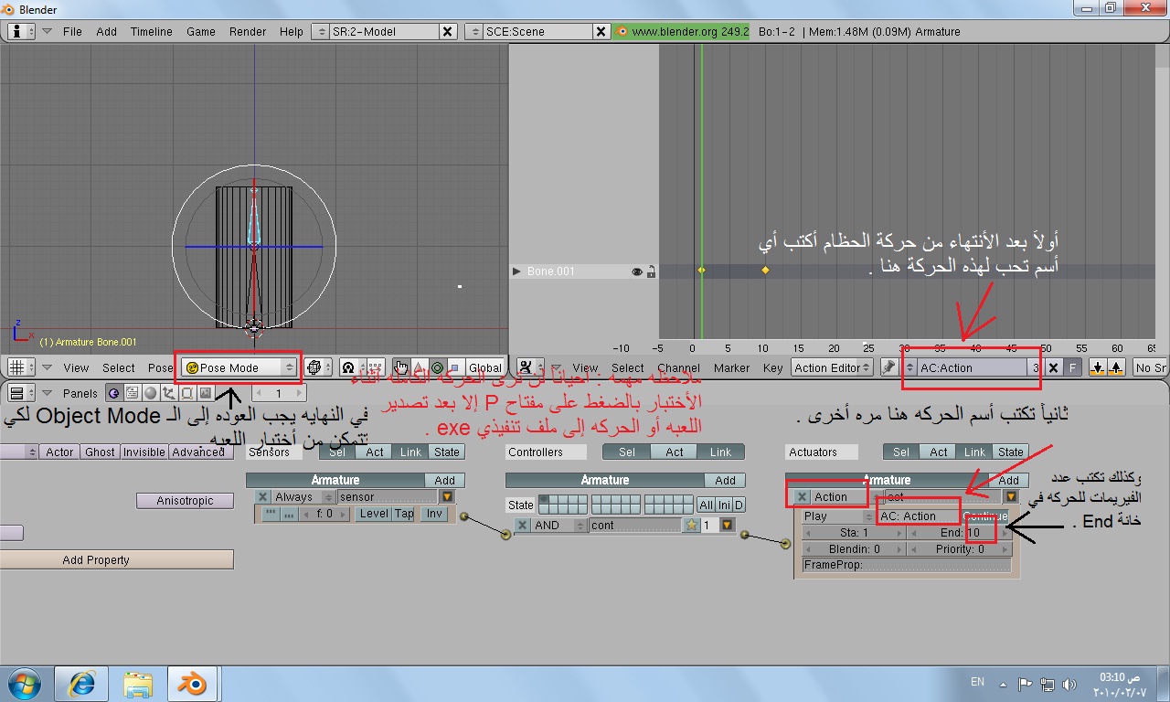Toggle the pin action icon
The width and height of the screenshot is (1170, 702).
pos(889,367)
